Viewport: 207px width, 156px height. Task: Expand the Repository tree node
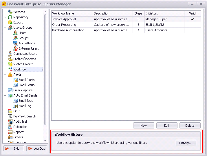[5, 17]
